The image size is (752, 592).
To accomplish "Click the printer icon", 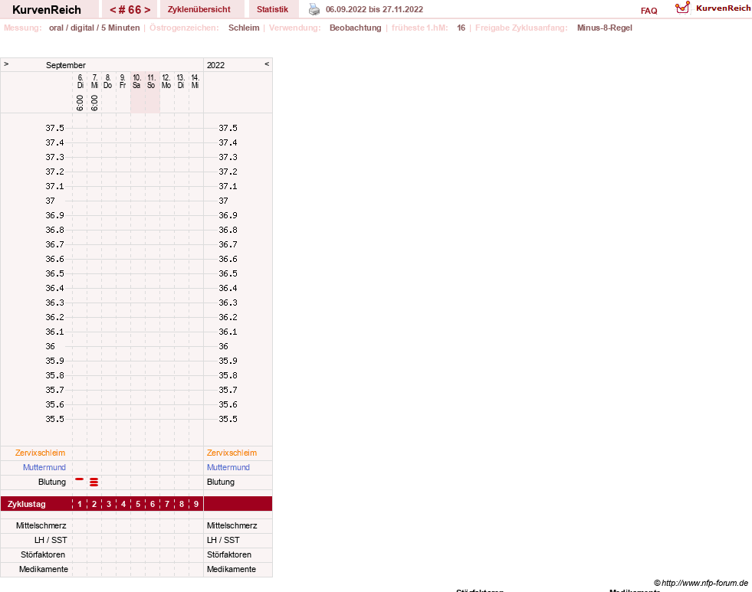I will pos(314,9).
